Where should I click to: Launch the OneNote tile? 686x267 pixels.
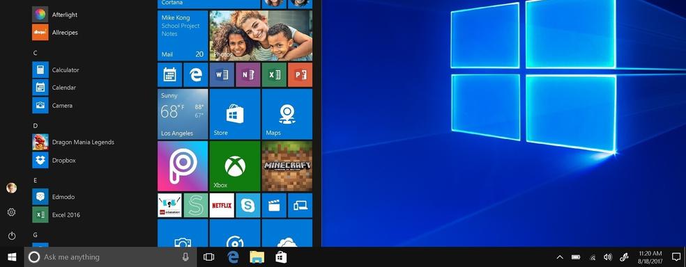coord(248,74)
